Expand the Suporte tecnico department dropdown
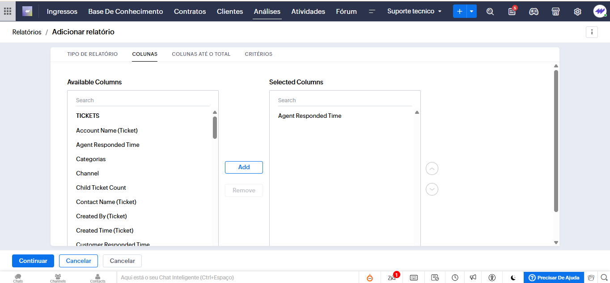 click(x=414, y=11)
